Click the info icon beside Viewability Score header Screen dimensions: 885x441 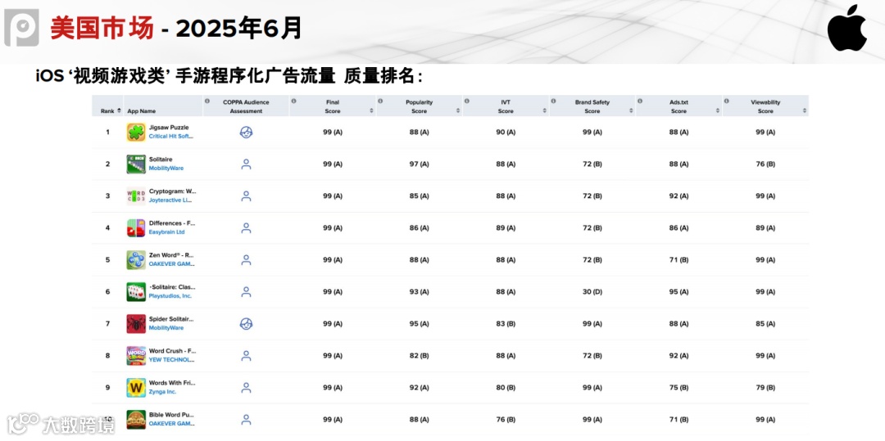[726, 101]
